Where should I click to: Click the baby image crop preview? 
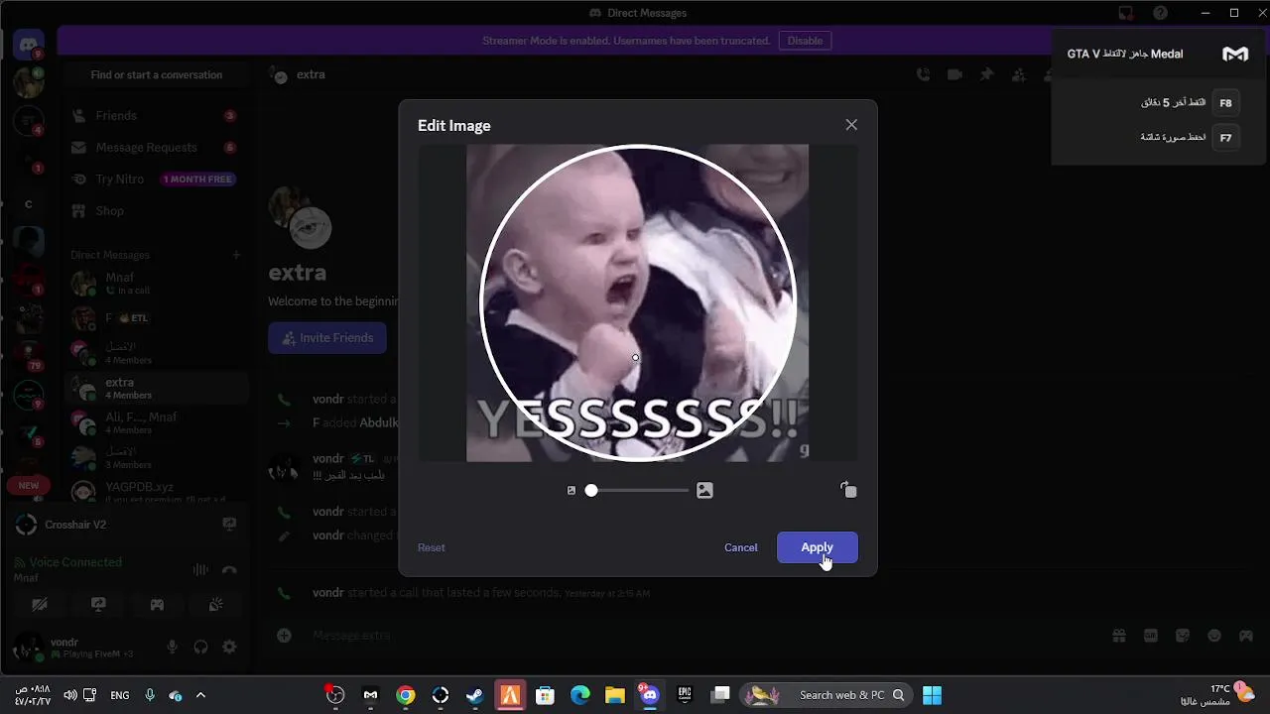[638, 302]
